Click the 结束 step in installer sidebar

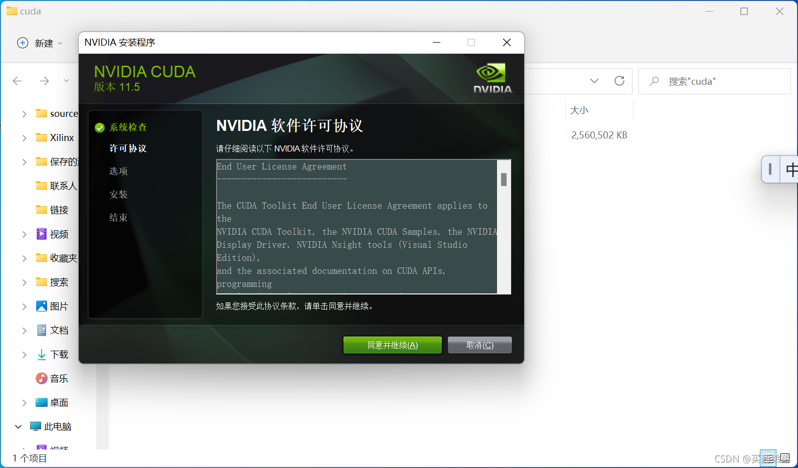tap(118, 218)
